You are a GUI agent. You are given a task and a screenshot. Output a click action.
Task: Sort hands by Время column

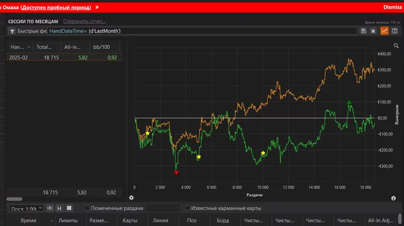tap(29, 221)
